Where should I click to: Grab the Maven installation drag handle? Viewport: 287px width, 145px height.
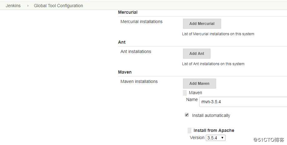pos(185,93)
